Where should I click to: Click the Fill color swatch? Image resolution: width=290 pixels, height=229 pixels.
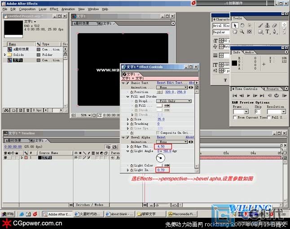(x=159, y=106)
